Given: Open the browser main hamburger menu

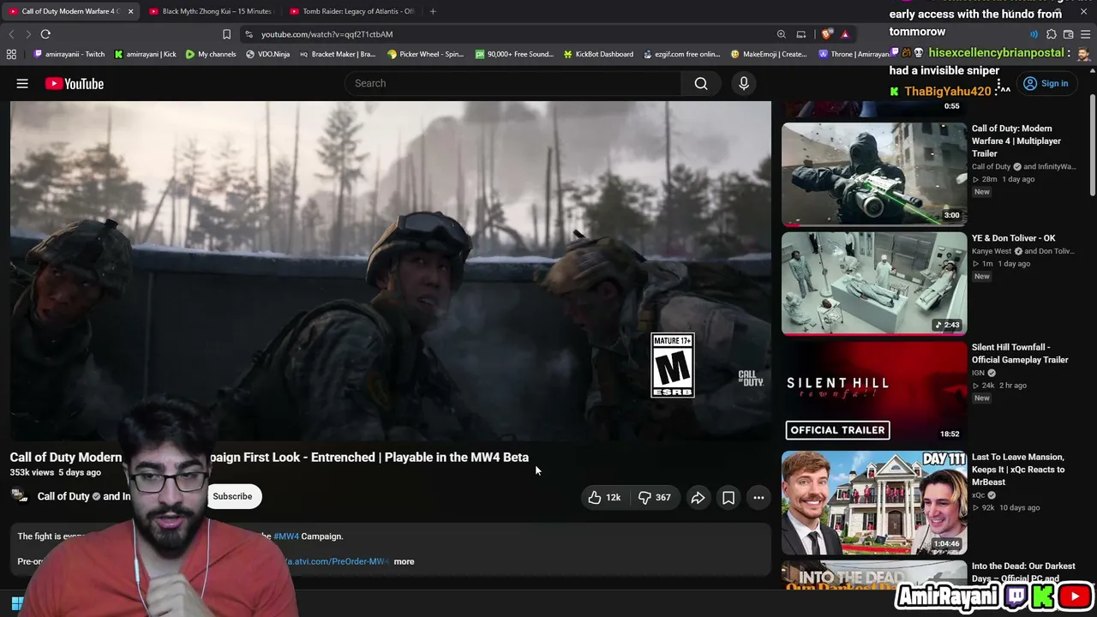Looking at the screenshot, I should [1085, 34].
